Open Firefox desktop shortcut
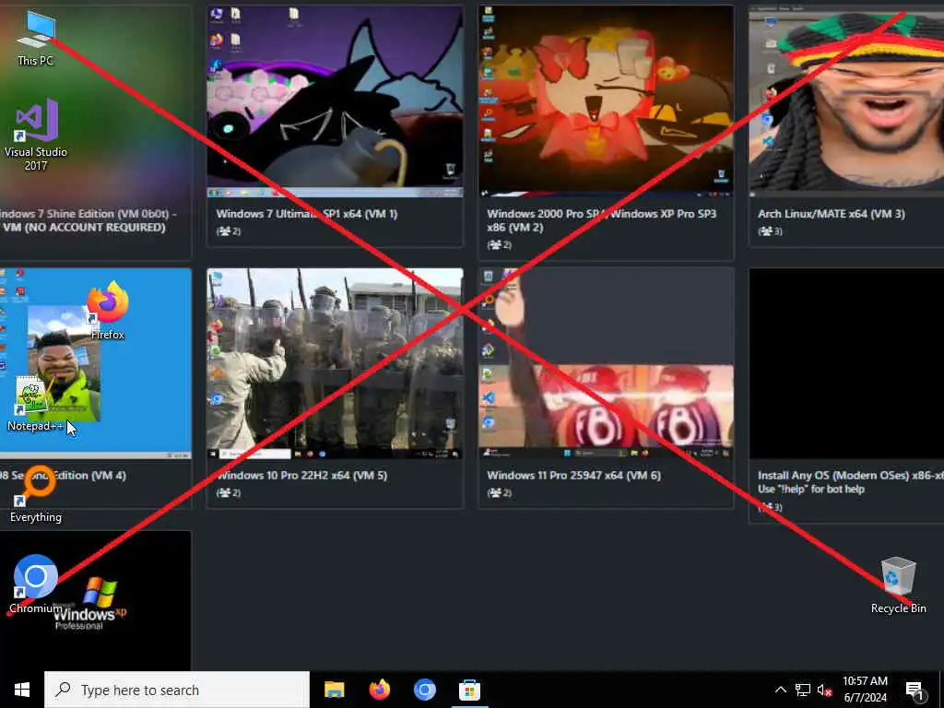The image size is (944, 708). 107,311
